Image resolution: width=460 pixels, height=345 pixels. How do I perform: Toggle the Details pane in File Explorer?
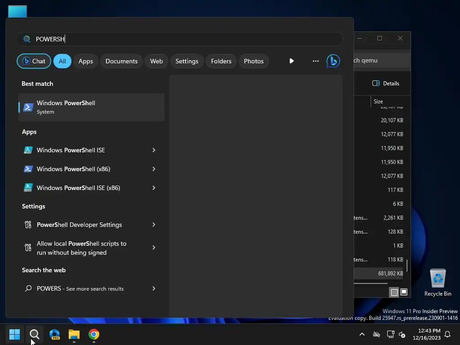tap(386, 83)
